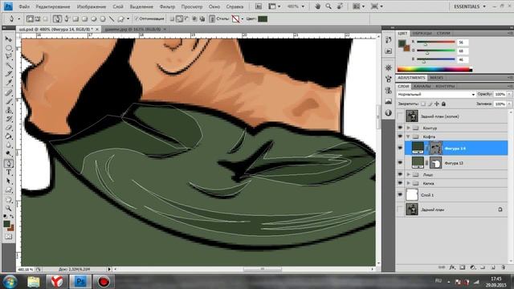Toggle Оптимизация checkbox in options bar
This screenshot has width=514, height=289.
click(x=137, y=19)
